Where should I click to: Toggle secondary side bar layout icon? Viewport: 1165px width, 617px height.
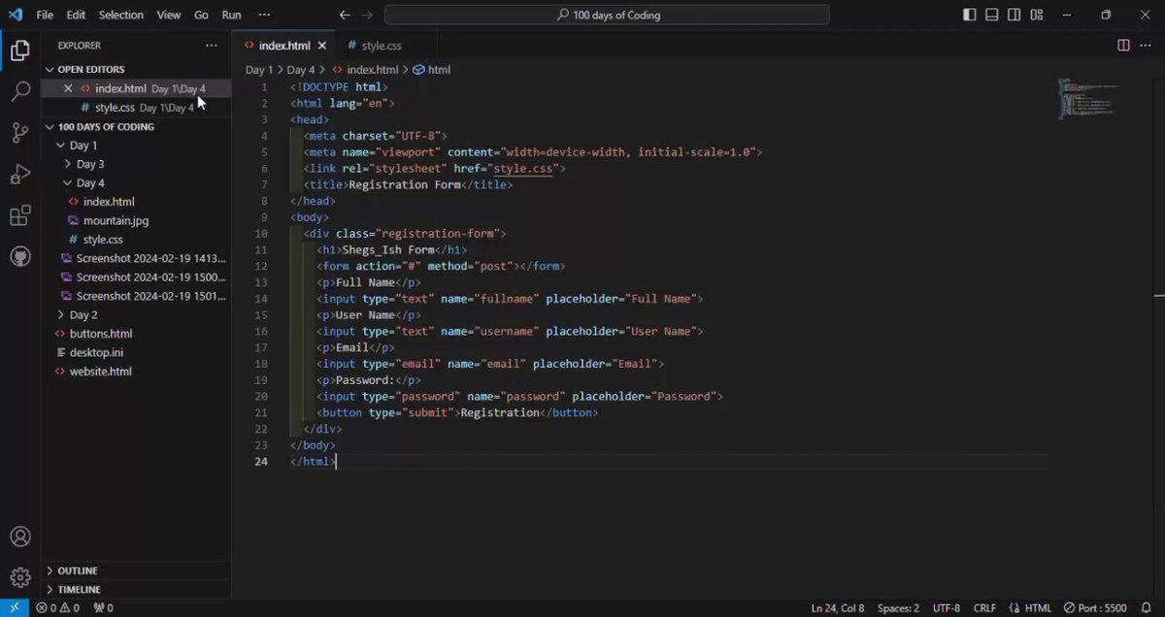(x=1014, y=15)
